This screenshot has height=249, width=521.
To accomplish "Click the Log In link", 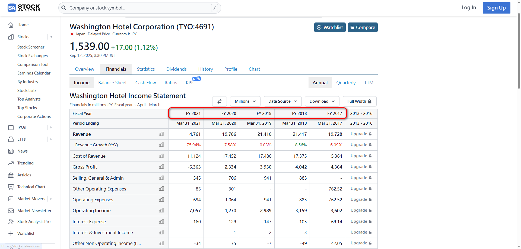I will pyautogui.click(x=469, y=8).
